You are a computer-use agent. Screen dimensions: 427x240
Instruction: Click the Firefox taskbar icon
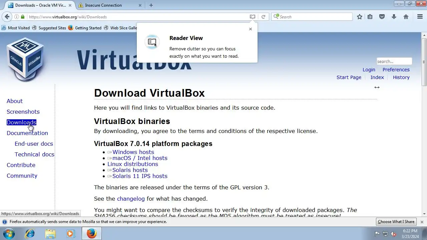[92, 234]
